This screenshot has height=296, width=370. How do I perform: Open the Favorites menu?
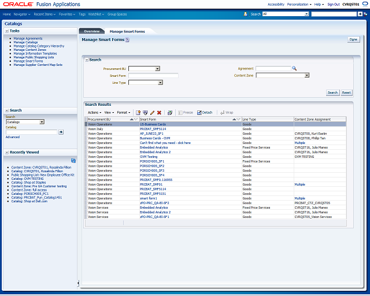(67, 14)
